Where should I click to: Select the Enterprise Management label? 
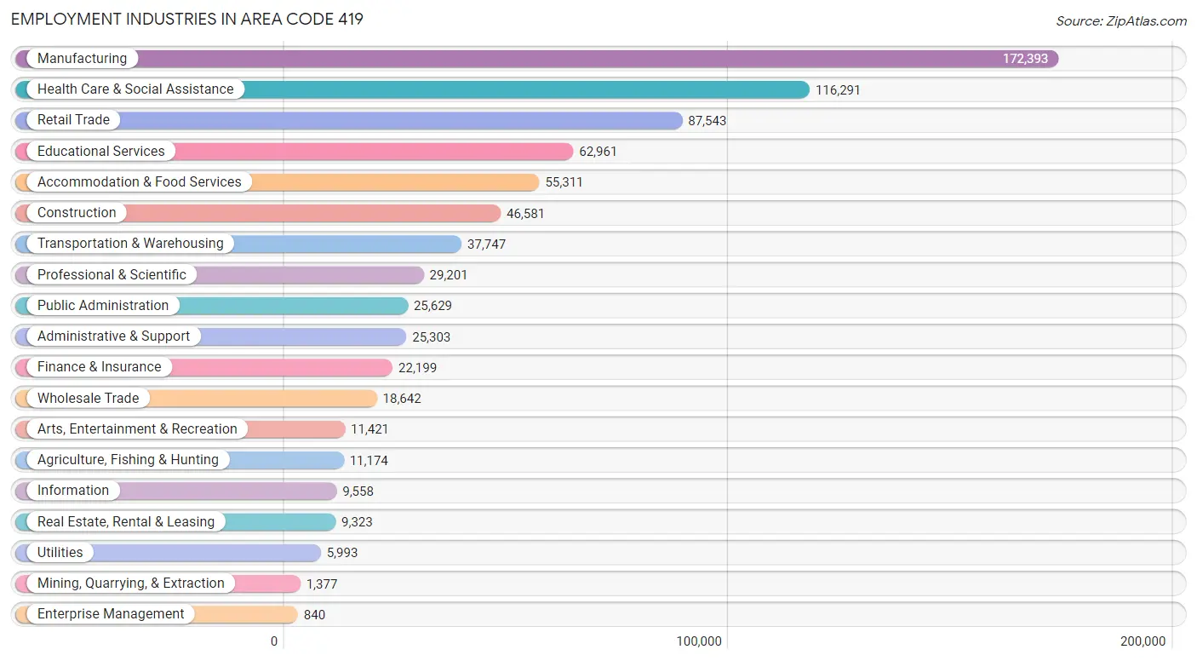pyautogui.click(x=111, y=613)
